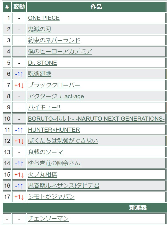The image size is (167, 225).
Task: Click the 鬼滅の刃 title link
Action: pos(40,29)
